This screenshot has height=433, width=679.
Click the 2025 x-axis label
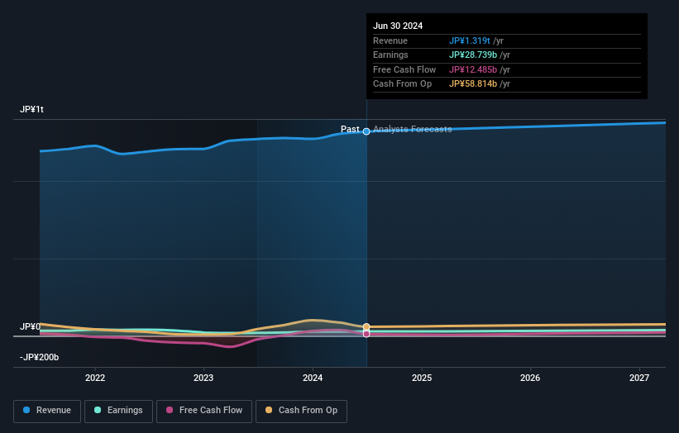pyautogui.click(x=422, y=378)
